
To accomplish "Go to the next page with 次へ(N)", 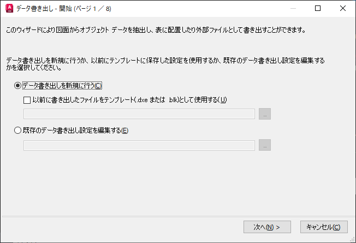I will tap(267, 227).
